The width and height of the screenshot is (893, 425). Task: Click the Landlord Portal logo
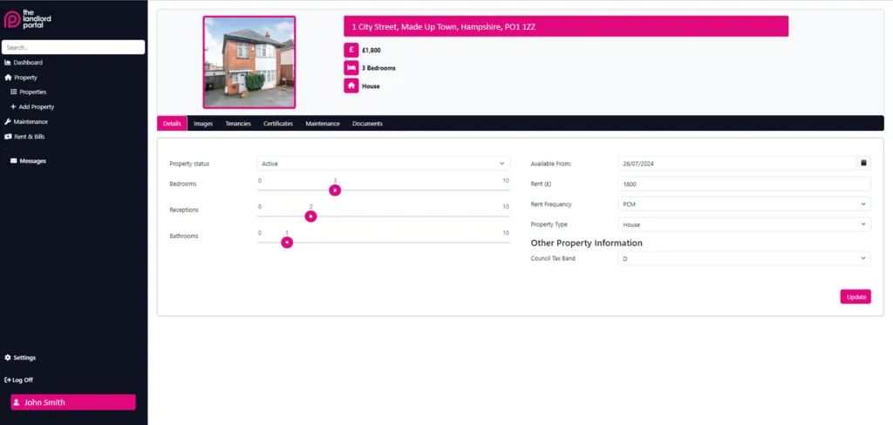[x=27, y=19]
